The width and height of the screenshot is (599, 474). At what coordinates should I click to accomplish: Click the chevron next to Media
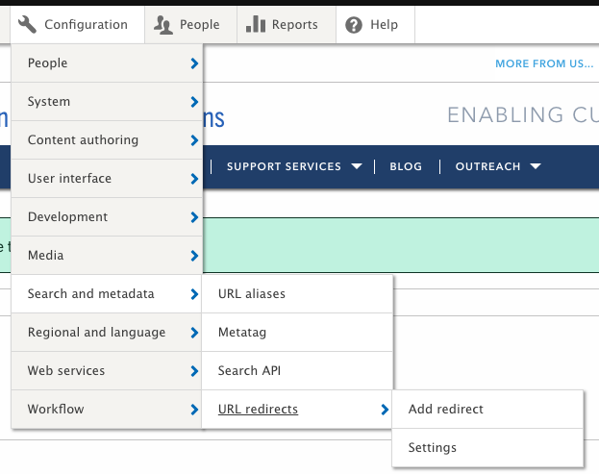194,256
